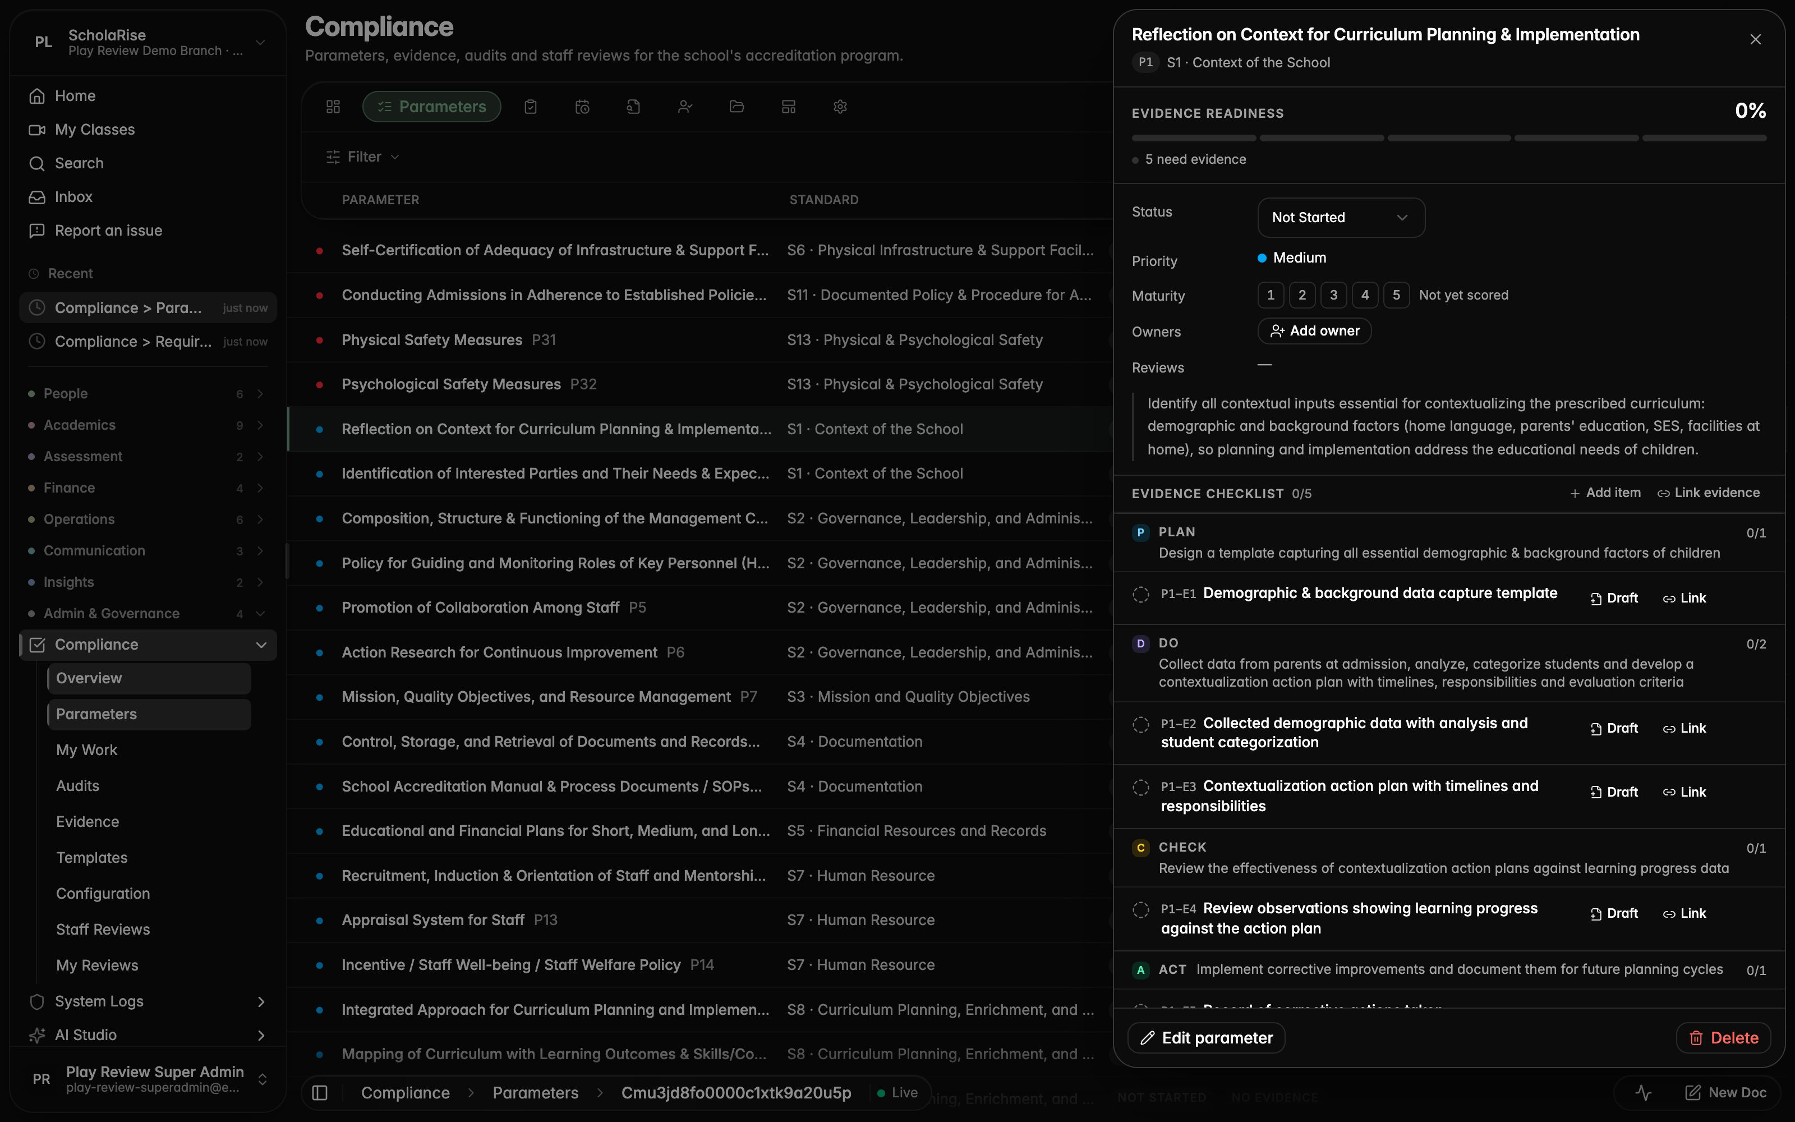Select the Parameters tab pill

pos(432,107)
